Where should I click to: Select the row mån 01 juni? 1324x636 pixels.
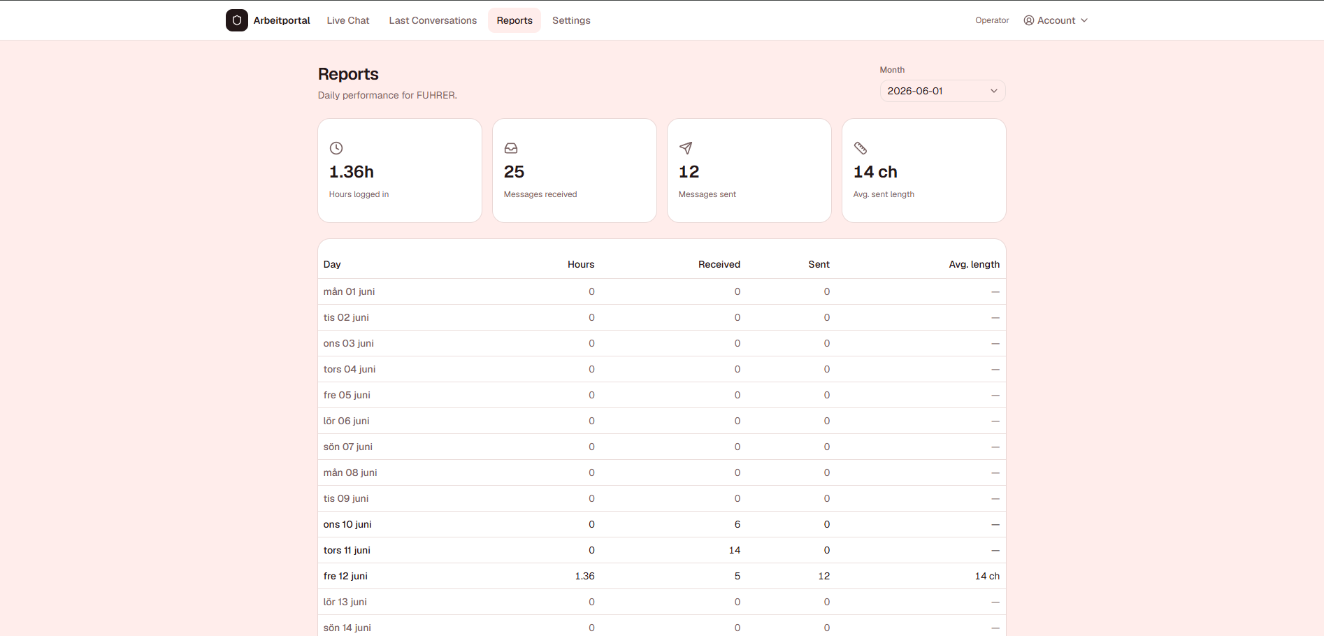662,291
